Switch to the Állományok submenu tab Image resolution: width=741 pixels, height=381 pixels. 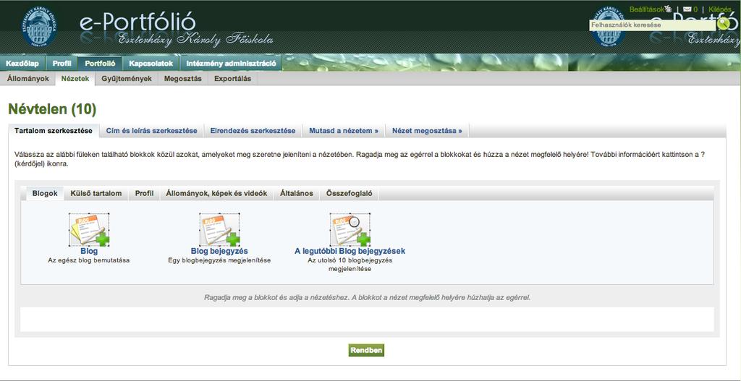[x=28, y=79]
